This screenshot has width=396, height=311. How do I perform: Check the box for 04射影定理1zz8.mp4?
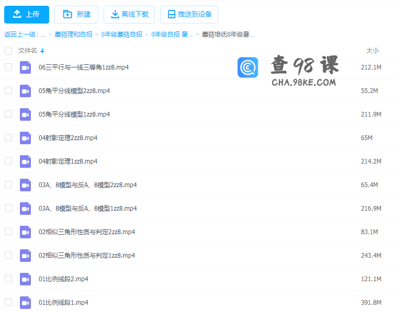click(x=8, y=161)
